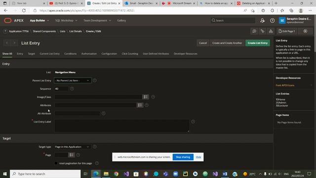Select the Current List Entry tab
Viewport: 316px width, 178px height.
[x=49, y=54]
